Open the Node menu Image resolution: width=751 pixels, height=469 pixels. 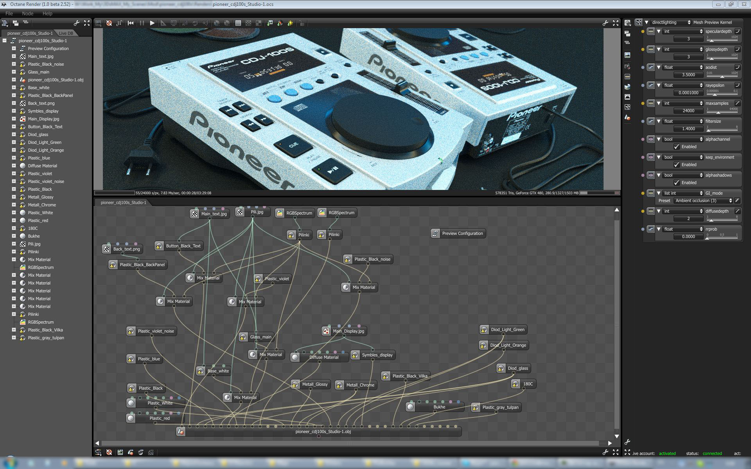click(27, 13)
